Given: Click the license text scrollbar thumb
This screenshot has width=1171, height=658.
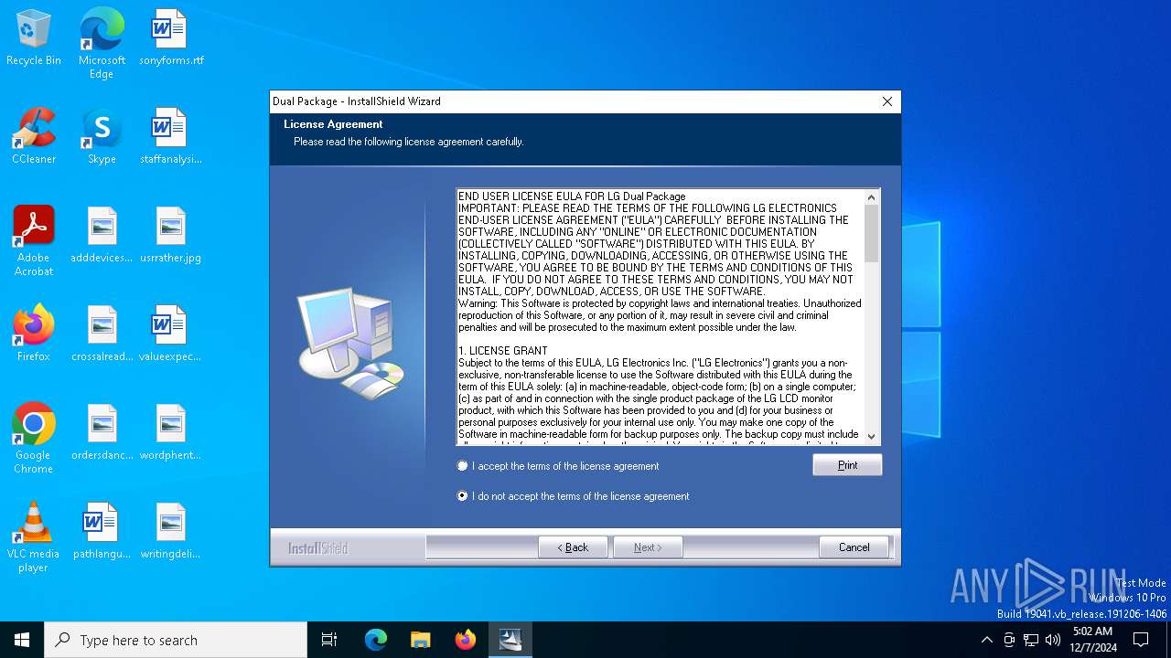Looking at the screenshot, I should coord(872,233).
